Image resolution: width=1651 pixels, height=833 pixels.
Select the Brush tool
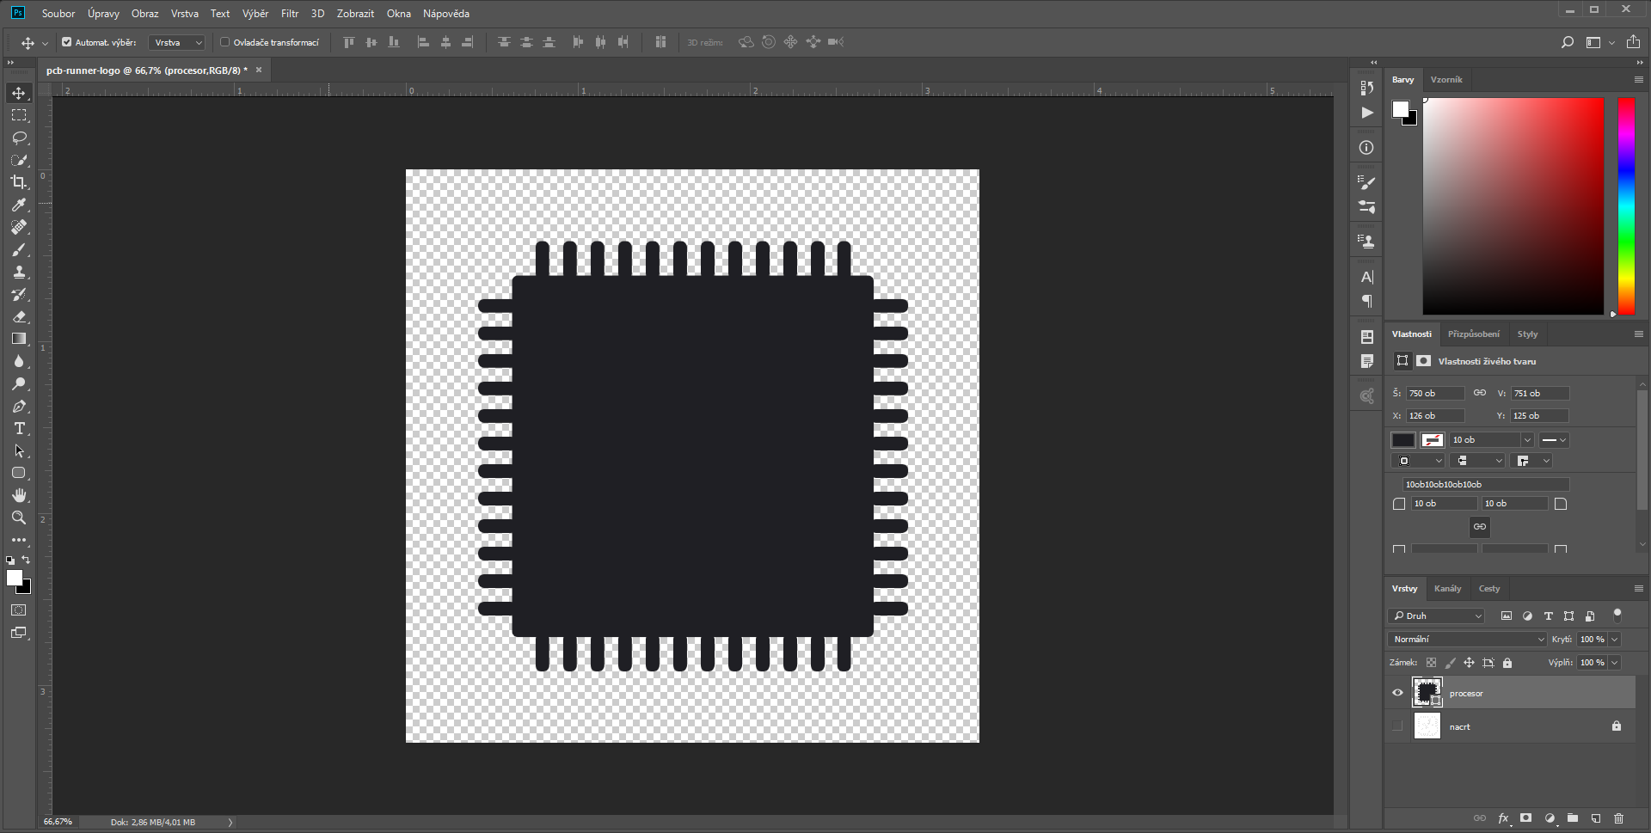pos(19,250)
